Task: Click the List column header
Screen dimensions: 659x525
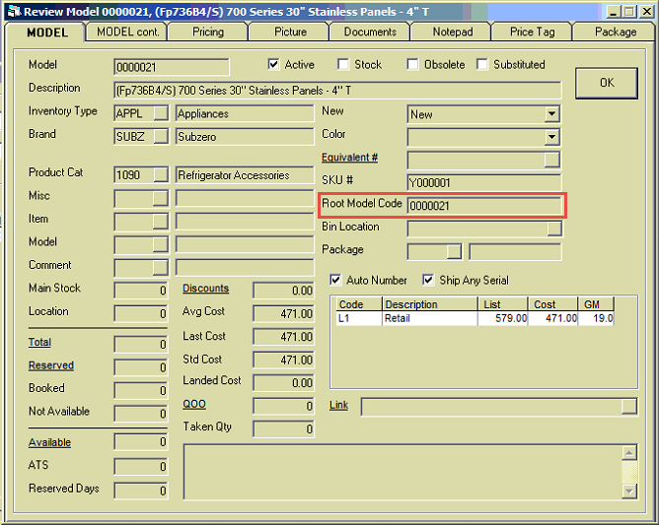Action: coord(502,303)
